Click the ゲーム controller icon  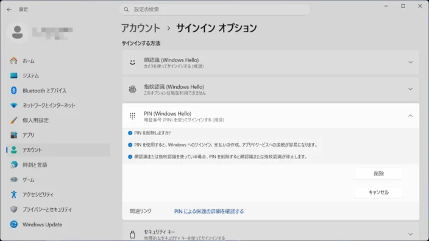13,180
